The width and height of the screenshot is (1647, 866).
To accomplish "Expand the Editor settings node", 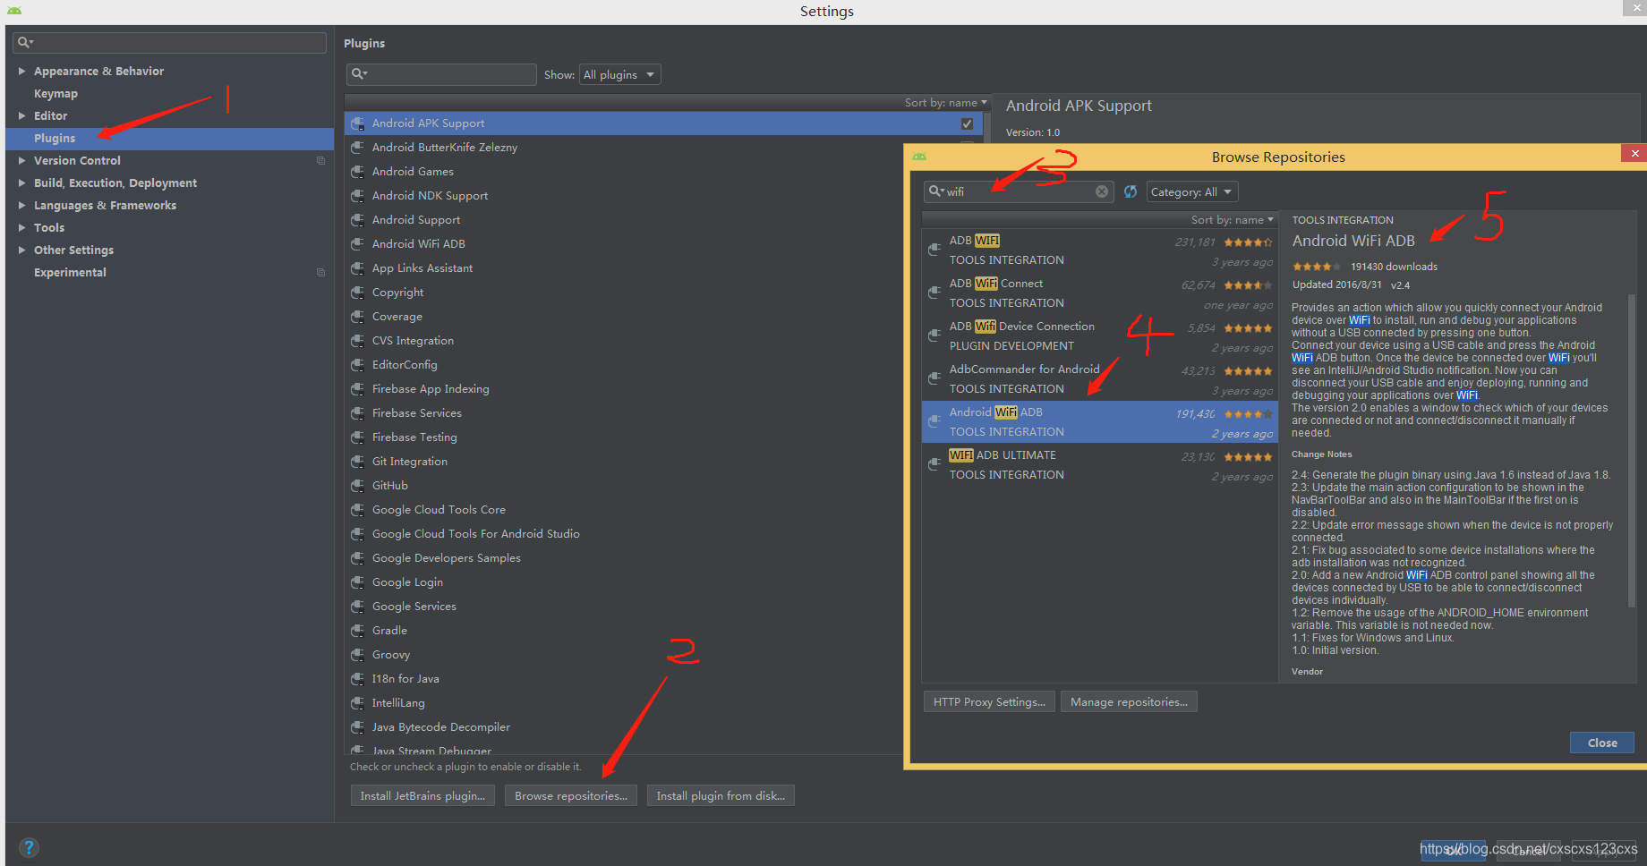I will click(21, 115).
